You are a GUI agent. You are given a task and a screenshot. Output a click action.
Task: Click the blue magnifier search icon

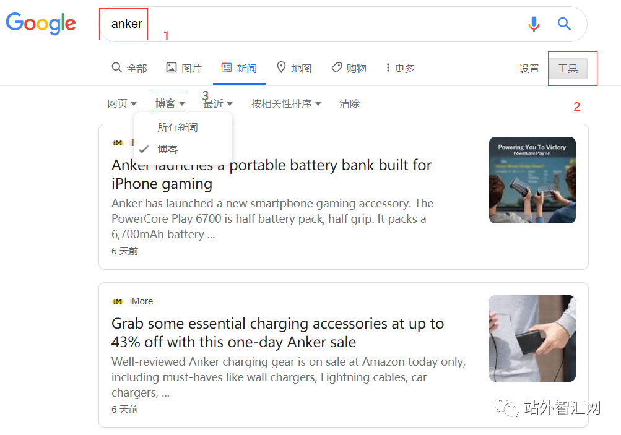pyautogui.click(x=564, y=24)
